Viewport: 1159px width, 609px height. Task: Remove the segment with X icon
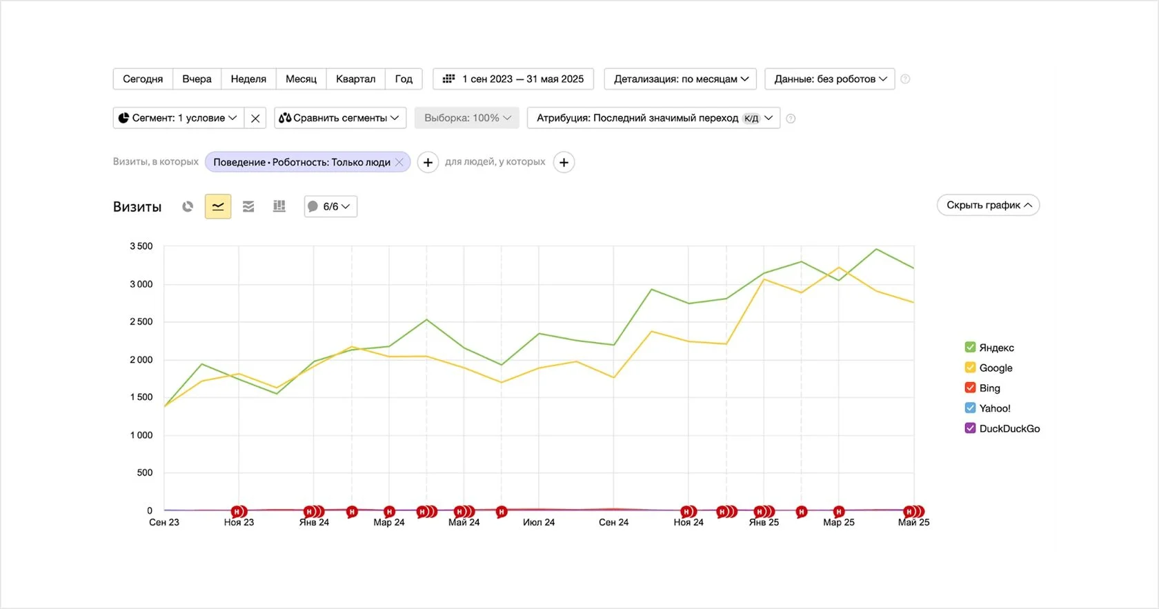[255, 118]
